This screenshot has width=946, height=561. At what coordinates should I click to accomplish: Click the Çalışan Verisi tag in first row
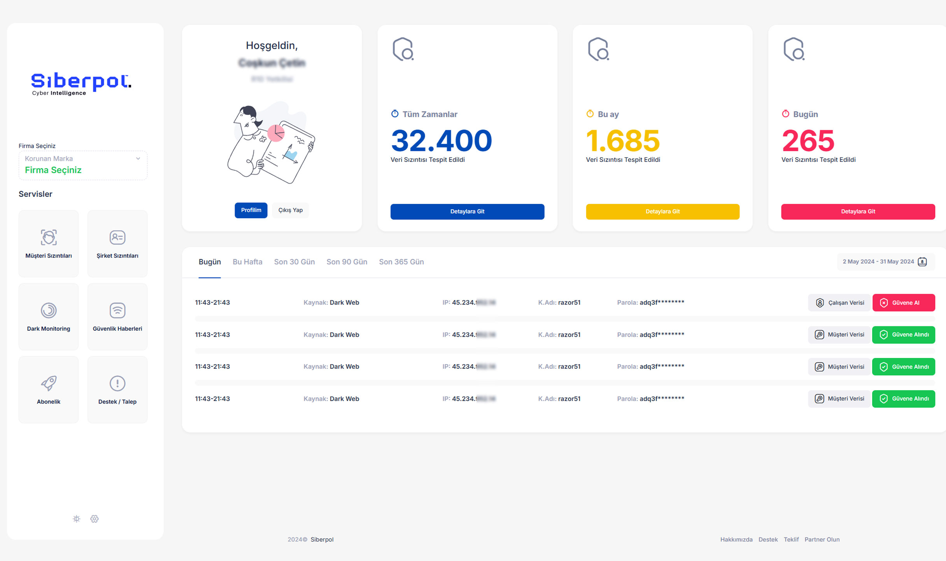[839, 303]
